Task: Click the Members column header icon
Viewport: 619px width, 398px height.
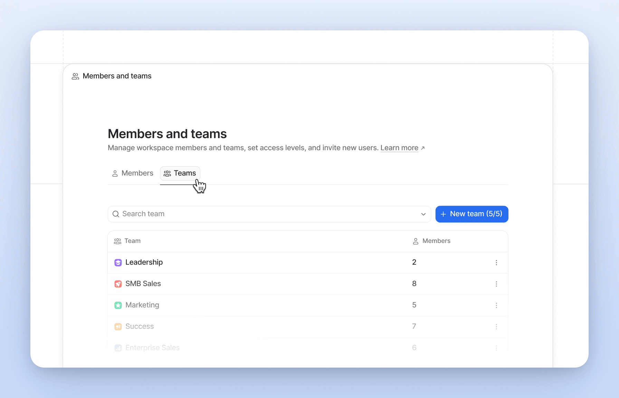Action: click(x=416, y=241)
